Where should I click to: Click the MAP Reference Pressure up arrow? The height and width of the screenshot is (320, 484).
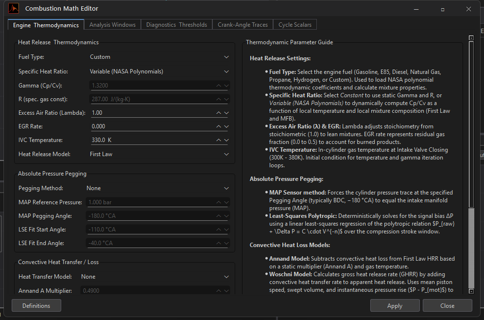(219, 202)
